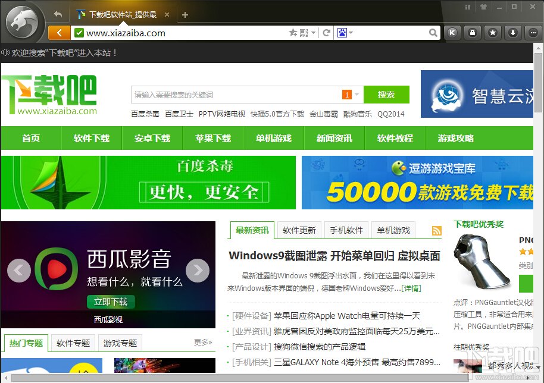Click the magnifier in browser search box
The image size is (544, 383).
point(433,33)
